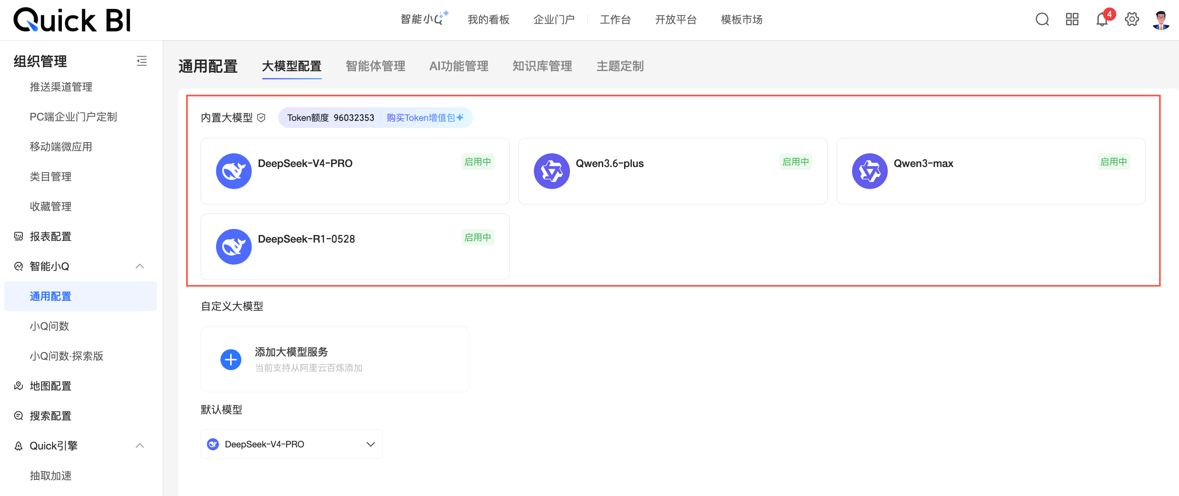The height and width of the screenshot is (496, 1179).
Task: Select 推送渠道管理 in the sidebar
Action: coord(61,87)
